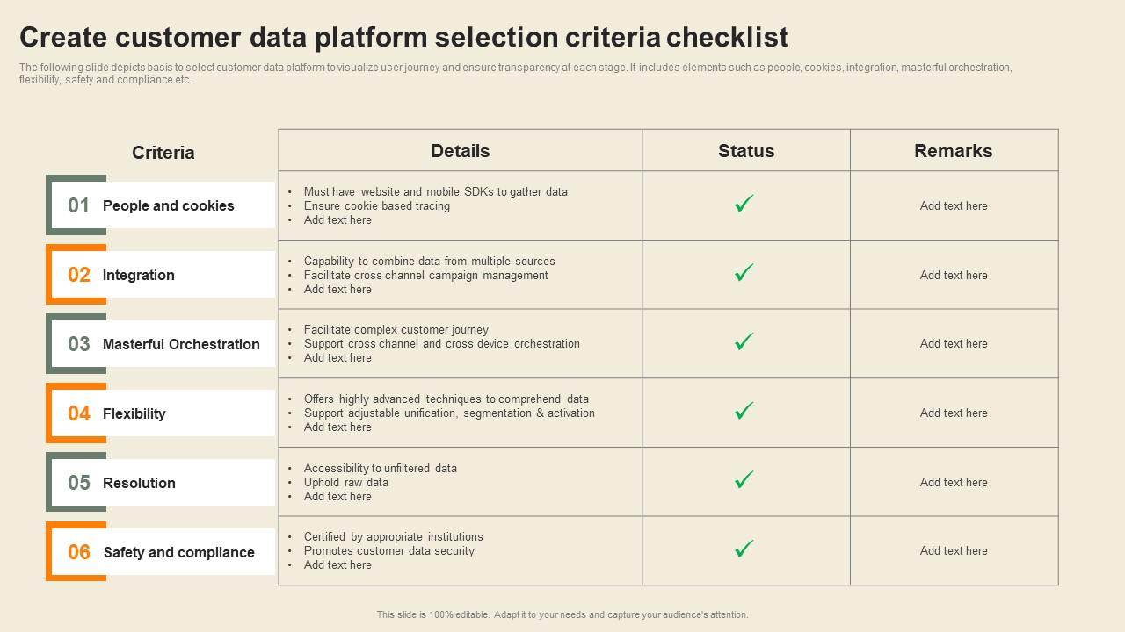Select the Masterful Orchestration status checkmark
Screen dimensions: 1125x632
744,342
